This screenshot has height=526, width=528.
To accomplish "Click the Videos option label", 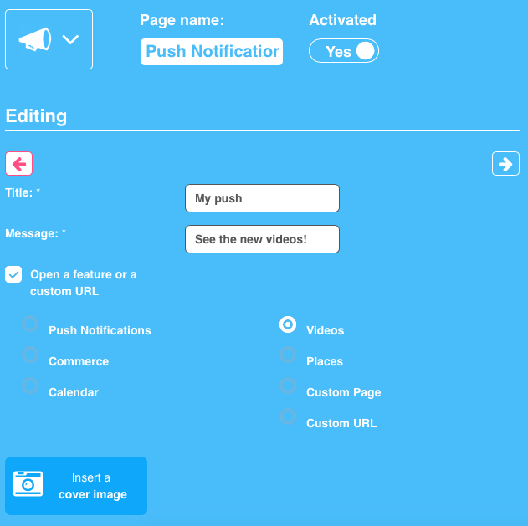I will click(325, 330).
